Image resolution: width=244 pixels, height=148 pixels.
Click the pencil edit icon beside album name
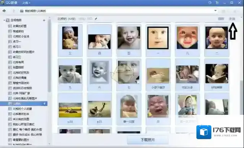(x=96, y=19)
